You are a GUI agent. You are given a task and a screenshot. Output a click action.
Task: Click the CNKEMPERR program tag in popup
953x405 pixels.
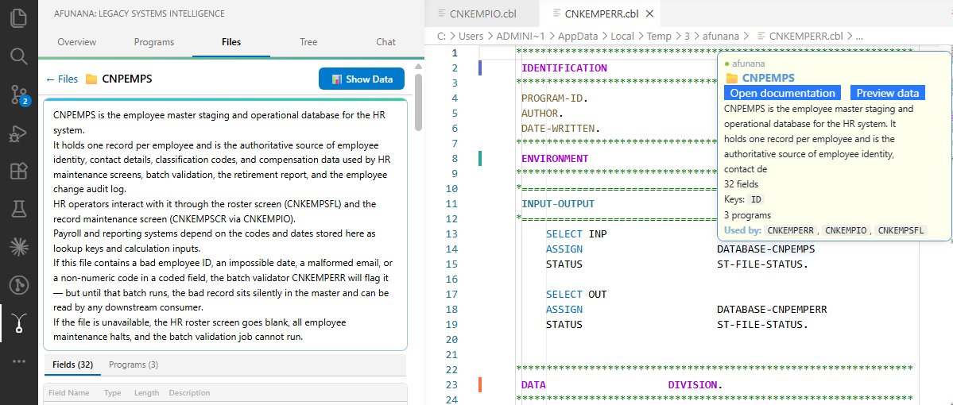792,231
